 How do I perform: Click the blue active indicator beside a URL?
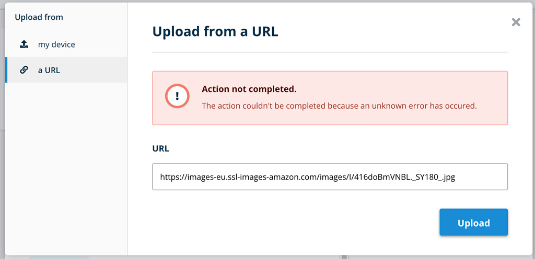pos(6,70)
